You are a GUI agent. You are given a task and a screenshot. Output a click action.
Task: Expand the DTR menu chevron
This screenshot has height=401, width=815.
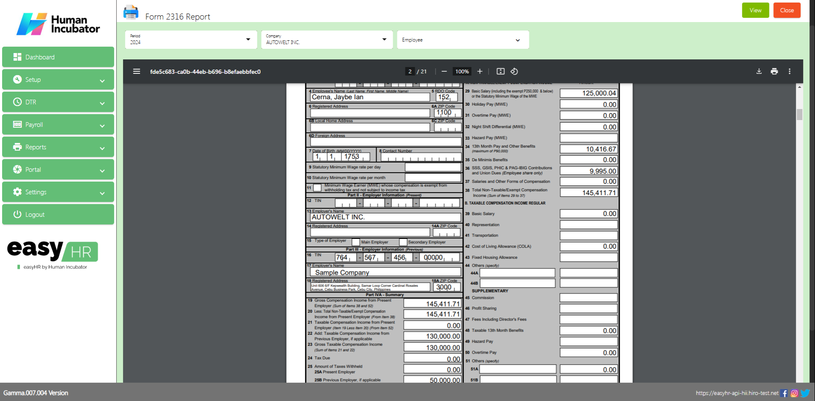102,103
